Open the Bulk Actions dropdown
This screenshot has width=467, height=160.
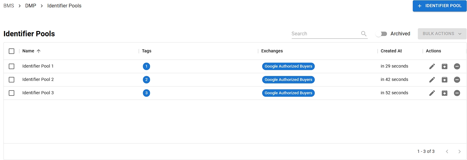442,34
